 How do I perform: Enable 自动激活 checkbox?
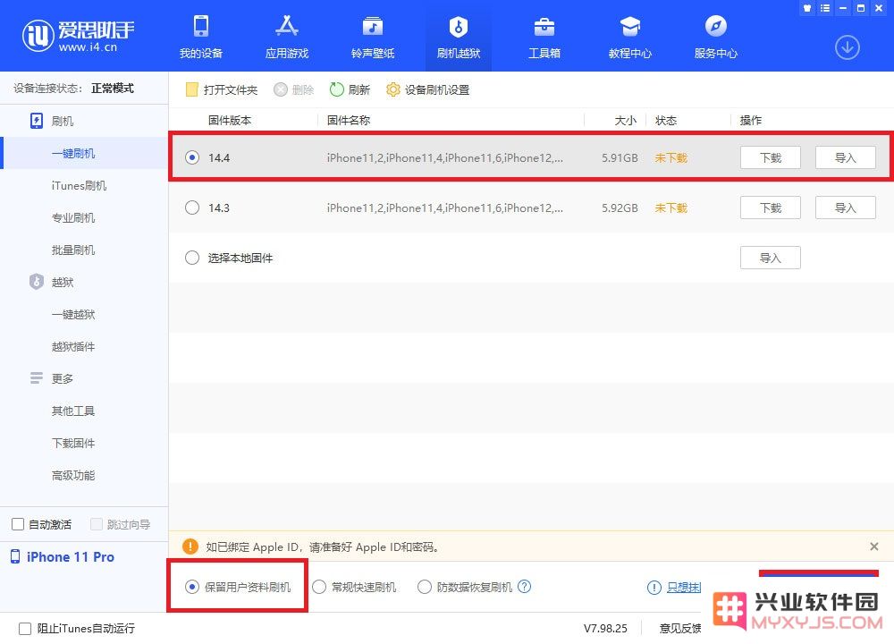(x=18, y=524)
